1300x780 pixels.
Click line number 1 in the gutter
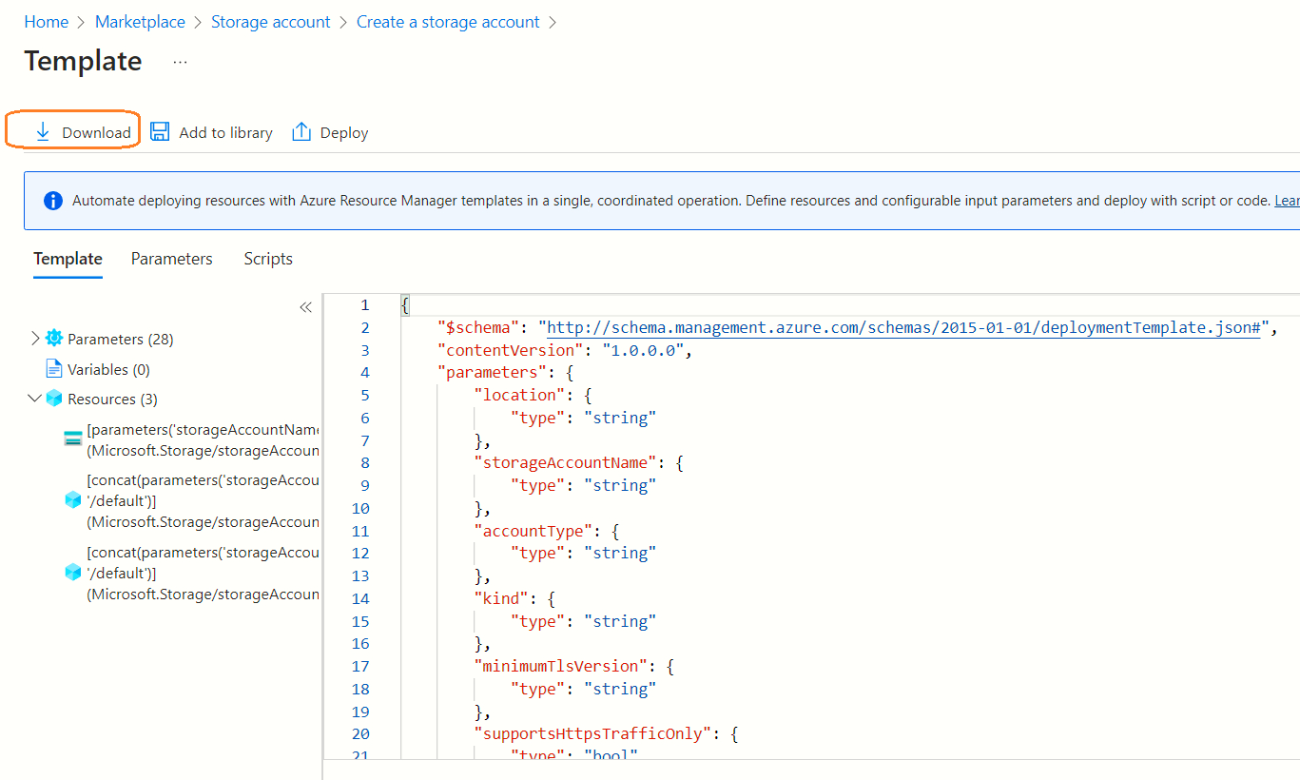coord(365,305)
